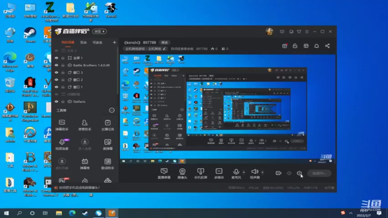Click the 麦克风 microphone icon
The image size is (388, 218).
(236, 171)
